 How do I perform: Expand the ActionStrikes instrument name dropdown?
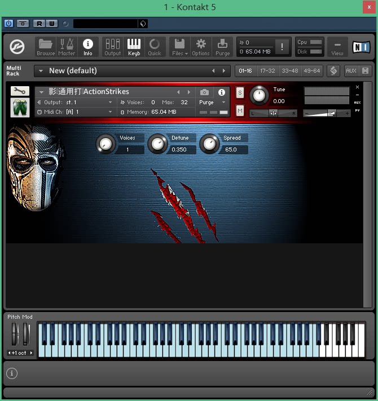coord(41,92)
